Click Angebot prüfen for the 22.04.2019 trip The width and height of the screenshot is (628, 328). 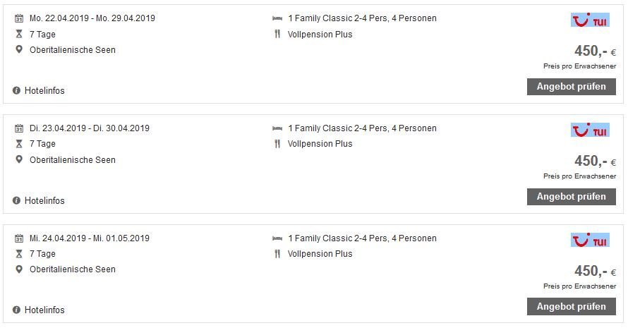pos(571,87)
